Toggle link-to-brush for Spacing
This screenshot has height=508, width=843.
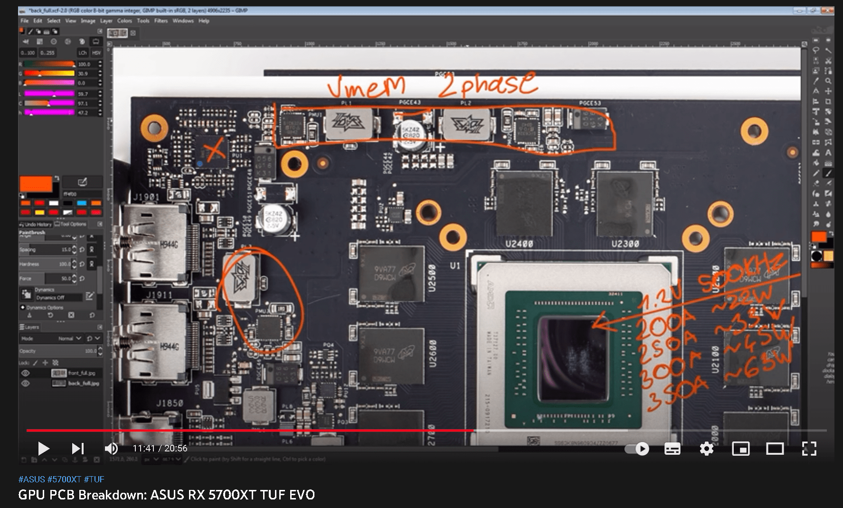point(92,249)
